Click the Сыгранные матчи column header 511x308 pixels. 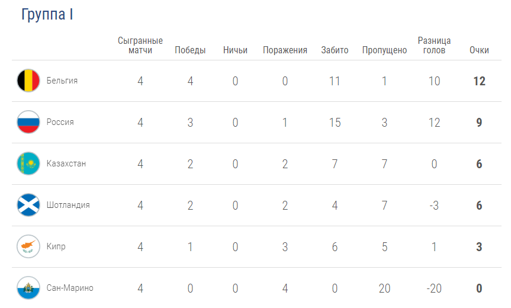[140, 45]
